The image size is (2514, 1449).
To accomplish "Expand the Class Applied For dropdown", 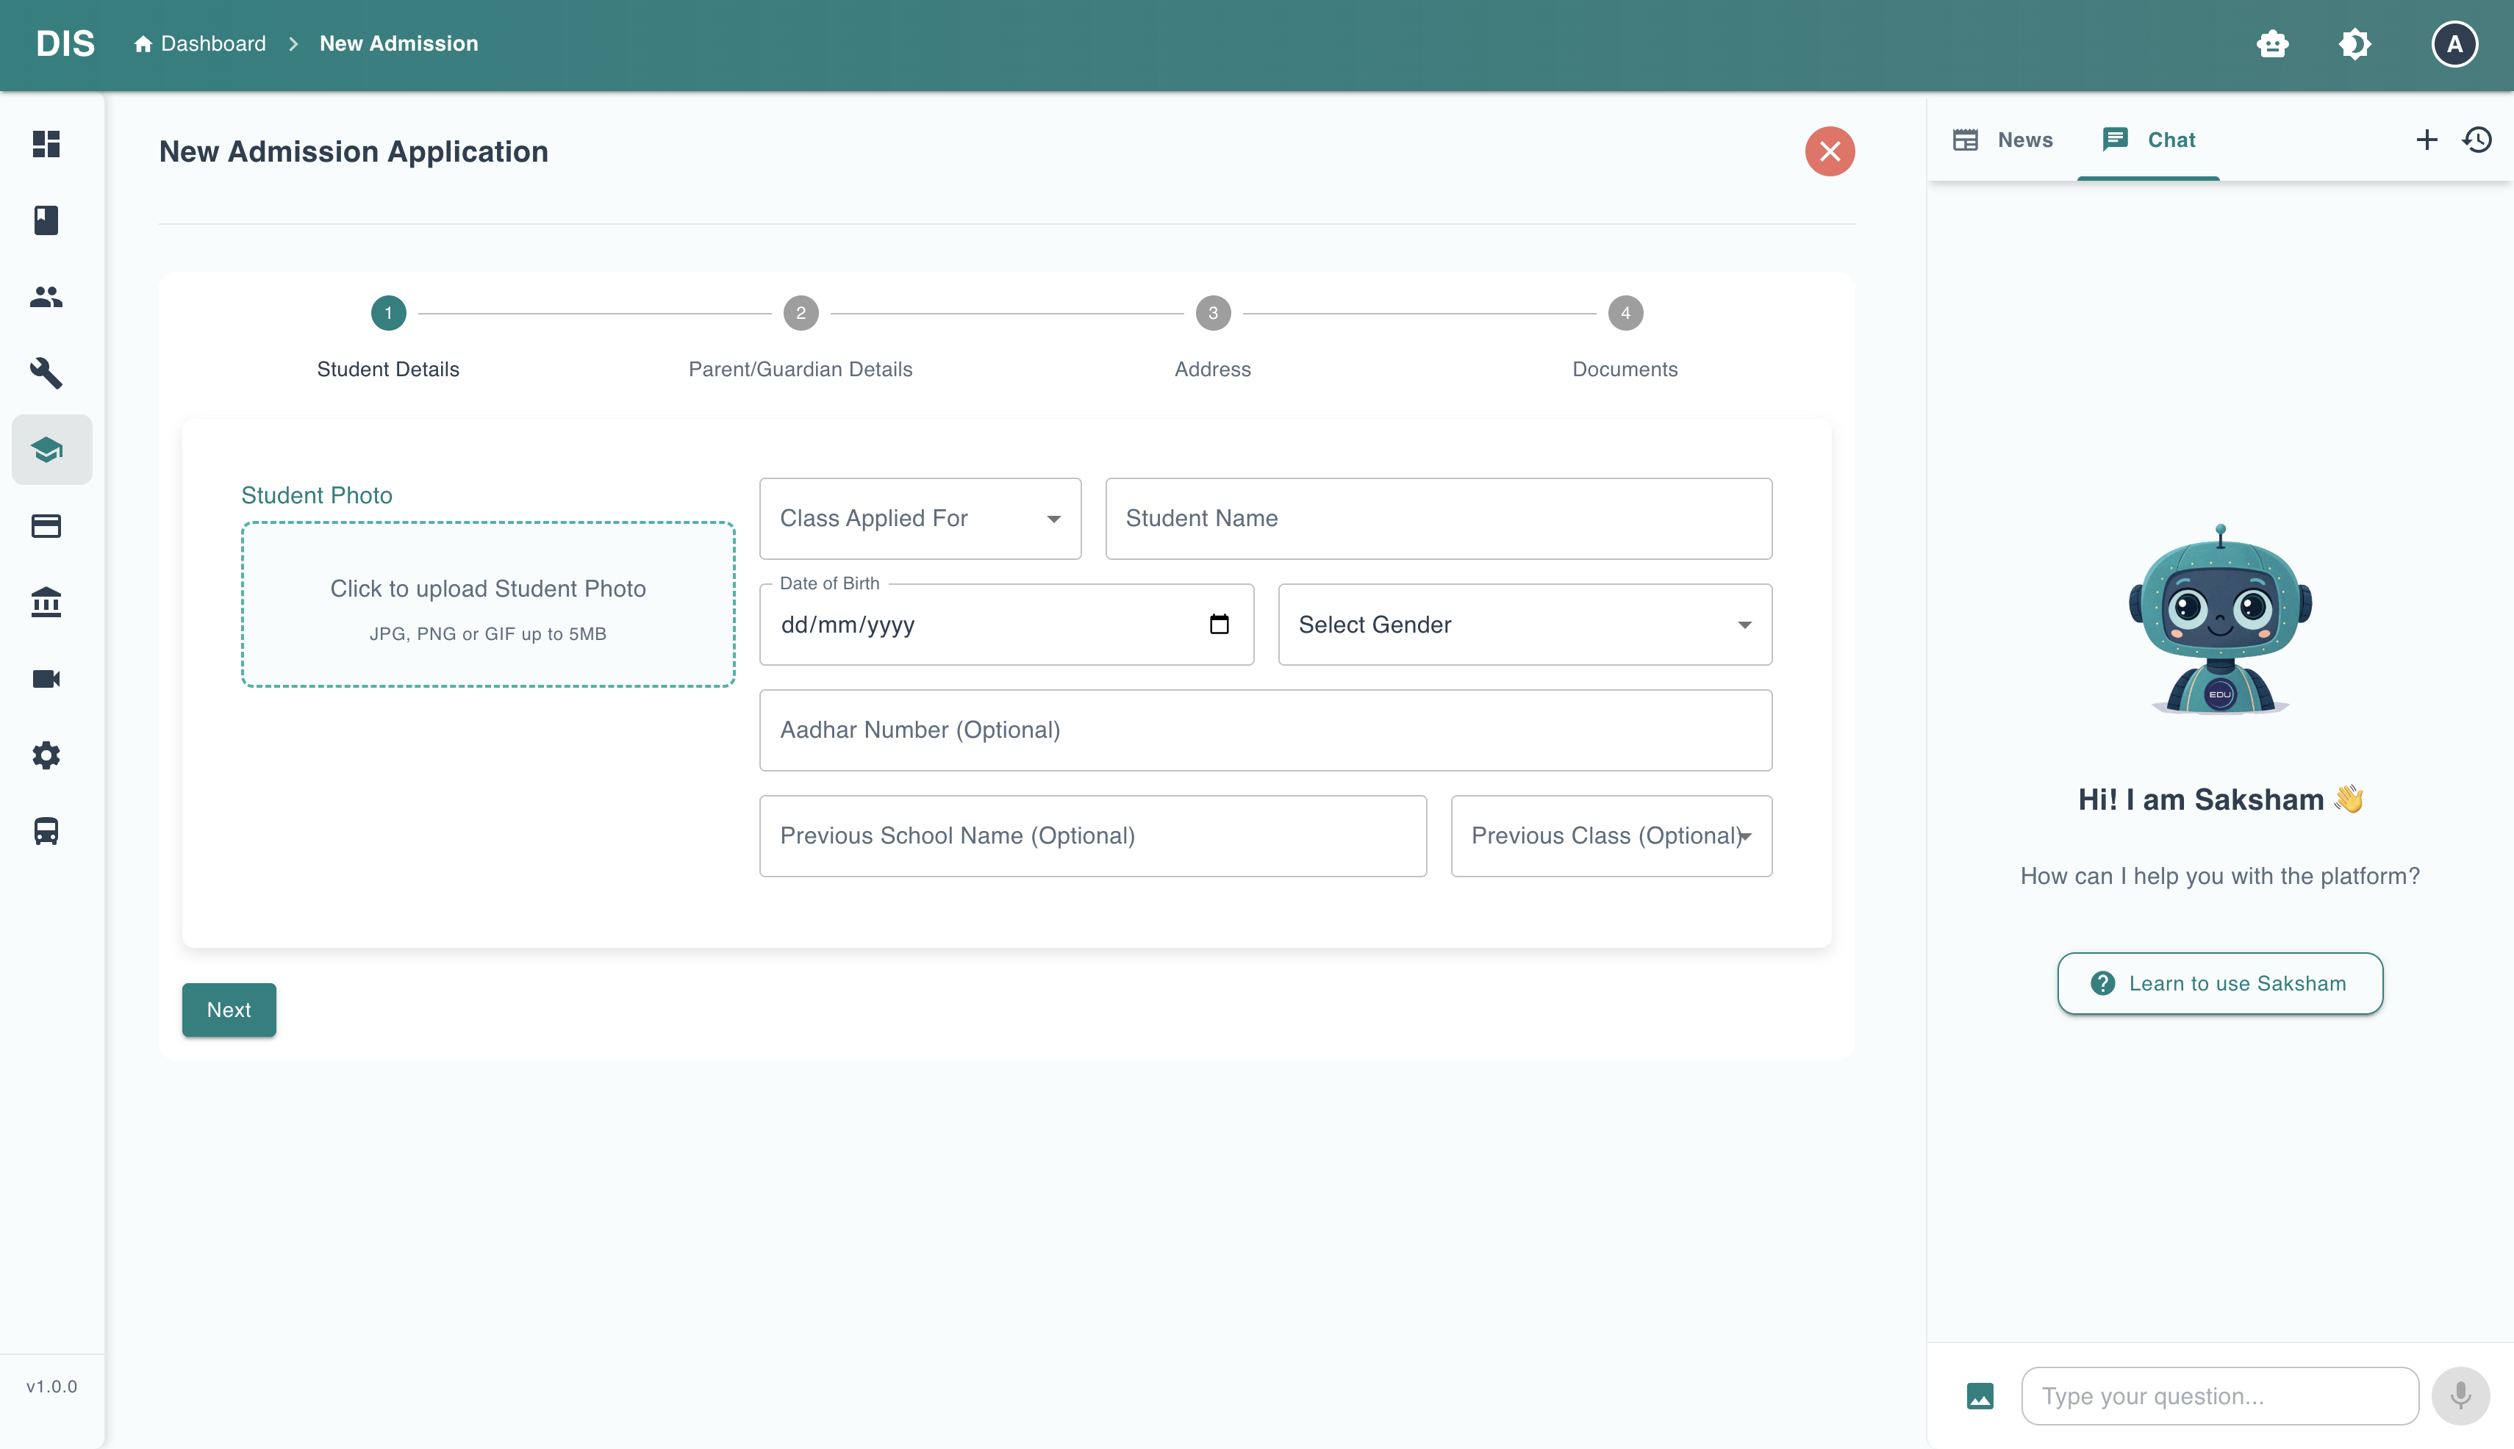I will click(x=919, y=519).
